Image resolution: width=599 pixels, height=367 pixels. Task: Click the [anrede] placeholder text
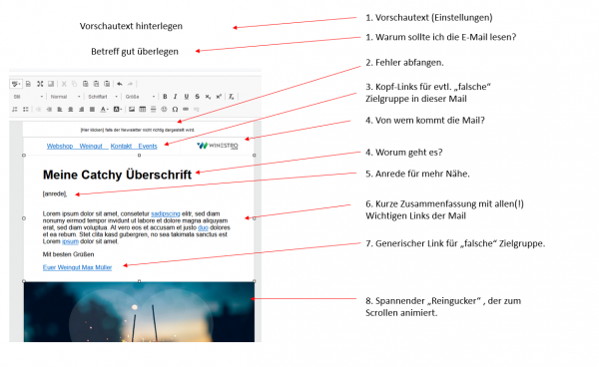coord(55,194)
